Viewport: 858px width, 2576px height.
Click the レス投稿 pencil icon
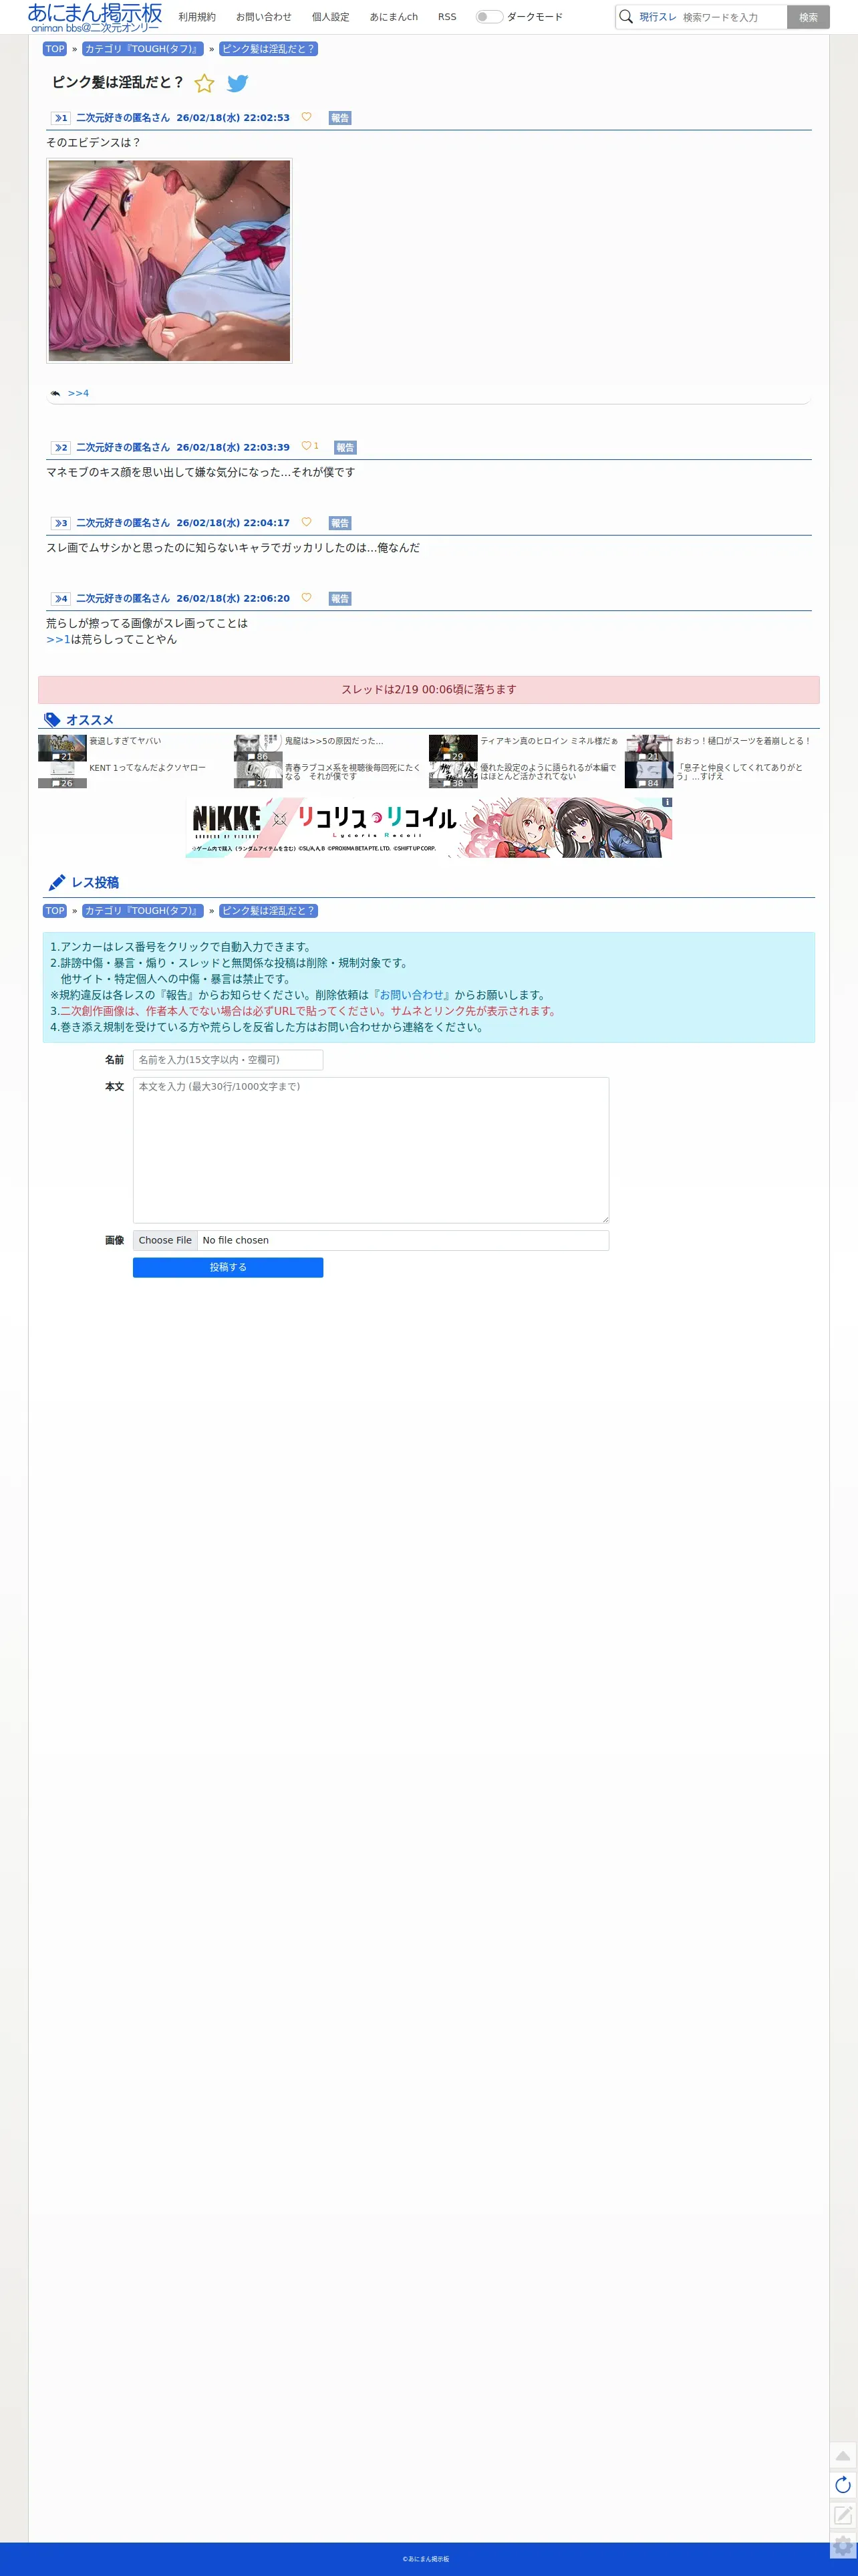(57, 882)
